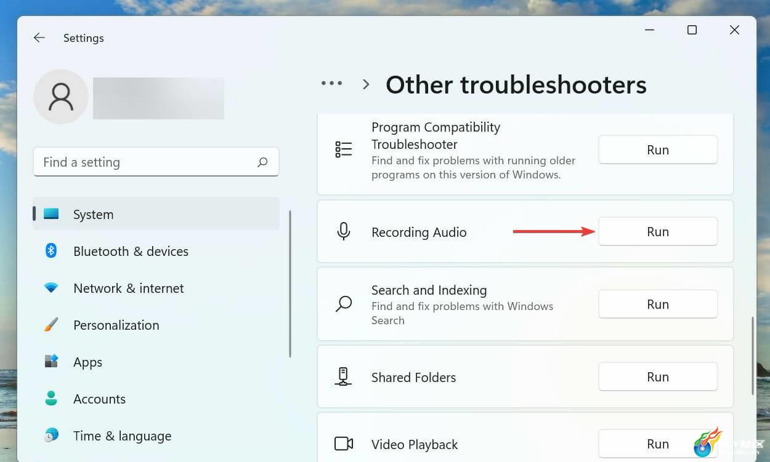Click the Network Wi-Fi icon in sidebar
Screen dimensions: 770x462
(x=51, y=288)
